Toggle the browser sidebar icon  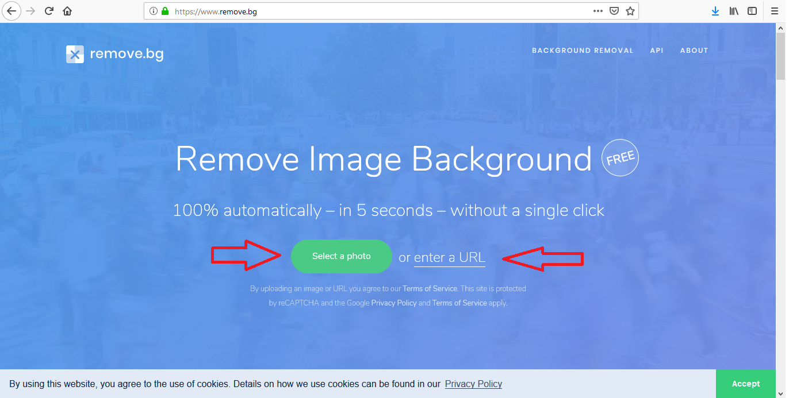pos(752,11)
